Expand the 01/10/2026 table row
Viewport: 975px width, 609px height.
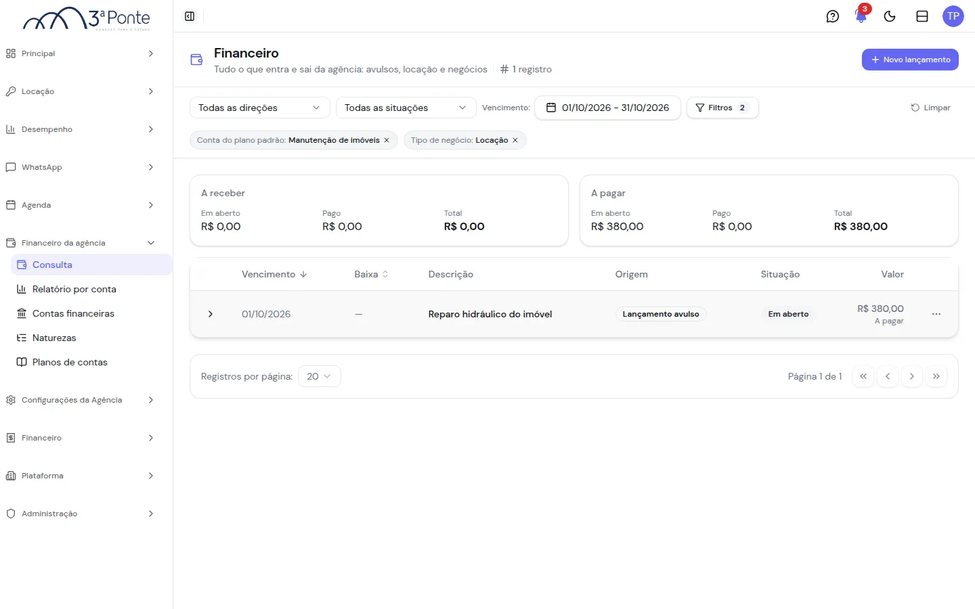(211, 314)
